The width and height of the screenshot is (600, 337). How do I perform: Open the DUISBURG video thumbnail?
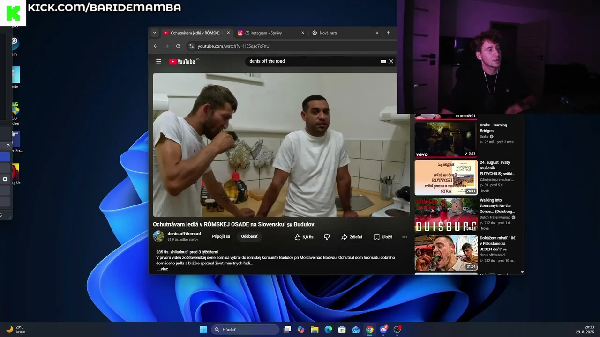446,215
